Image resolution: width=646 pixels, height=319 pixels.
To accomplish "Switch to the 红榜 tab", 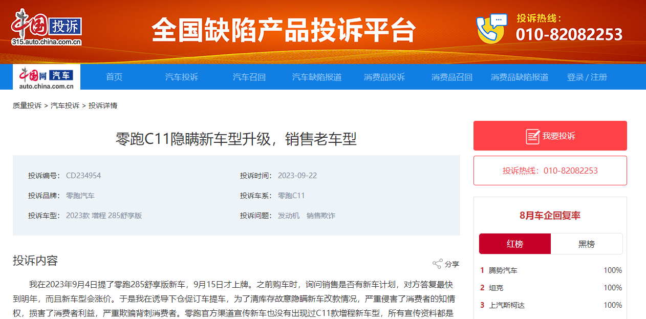I will pyautogui.click(x=514, y=244).
